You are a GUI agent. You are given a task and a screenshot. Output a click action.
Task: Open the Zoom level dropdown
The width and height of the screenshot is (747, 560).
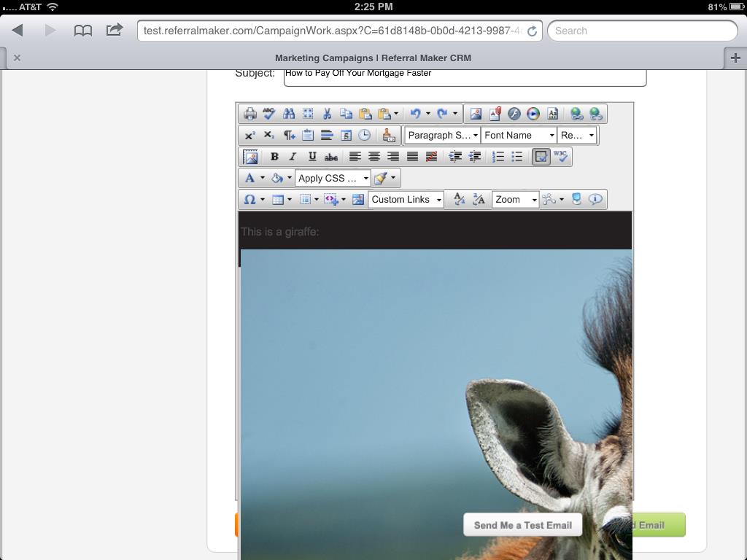coord(516,200)
